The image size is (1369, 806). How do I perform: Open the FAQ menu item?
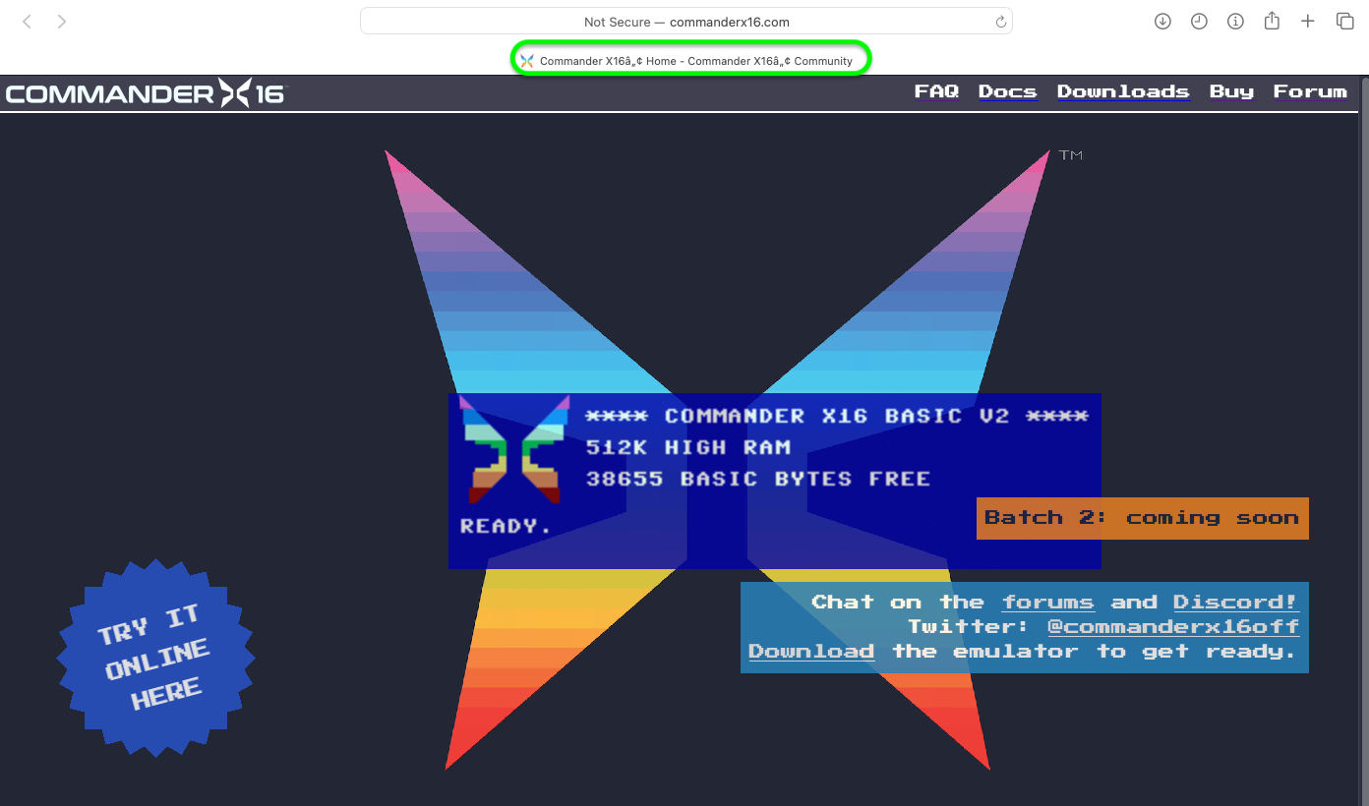point(936,91)
